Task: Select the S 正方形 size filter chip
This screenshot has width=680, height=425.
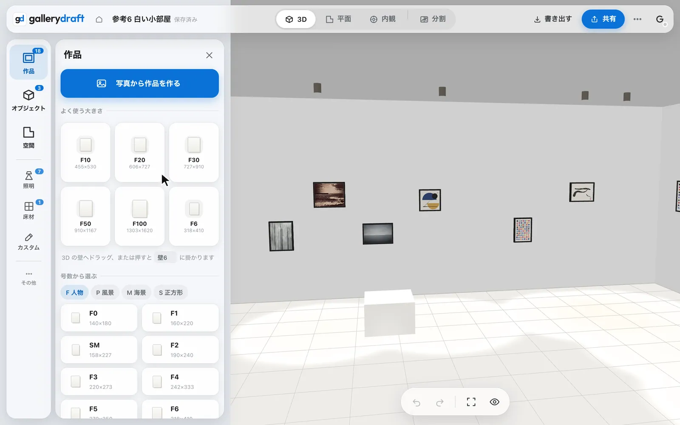Action: point(171,292)
